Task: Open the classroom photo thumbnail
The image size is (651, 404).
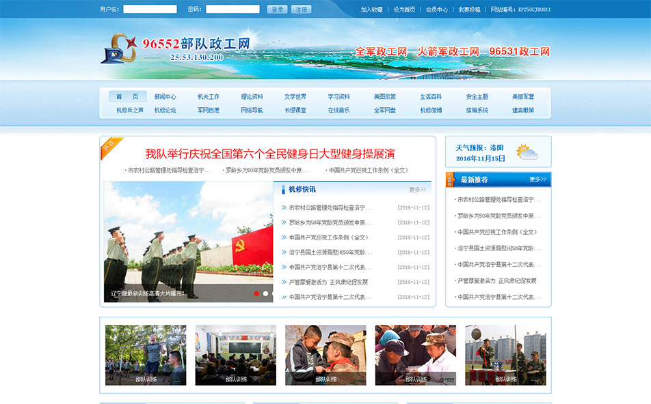Action: (235, 355)
